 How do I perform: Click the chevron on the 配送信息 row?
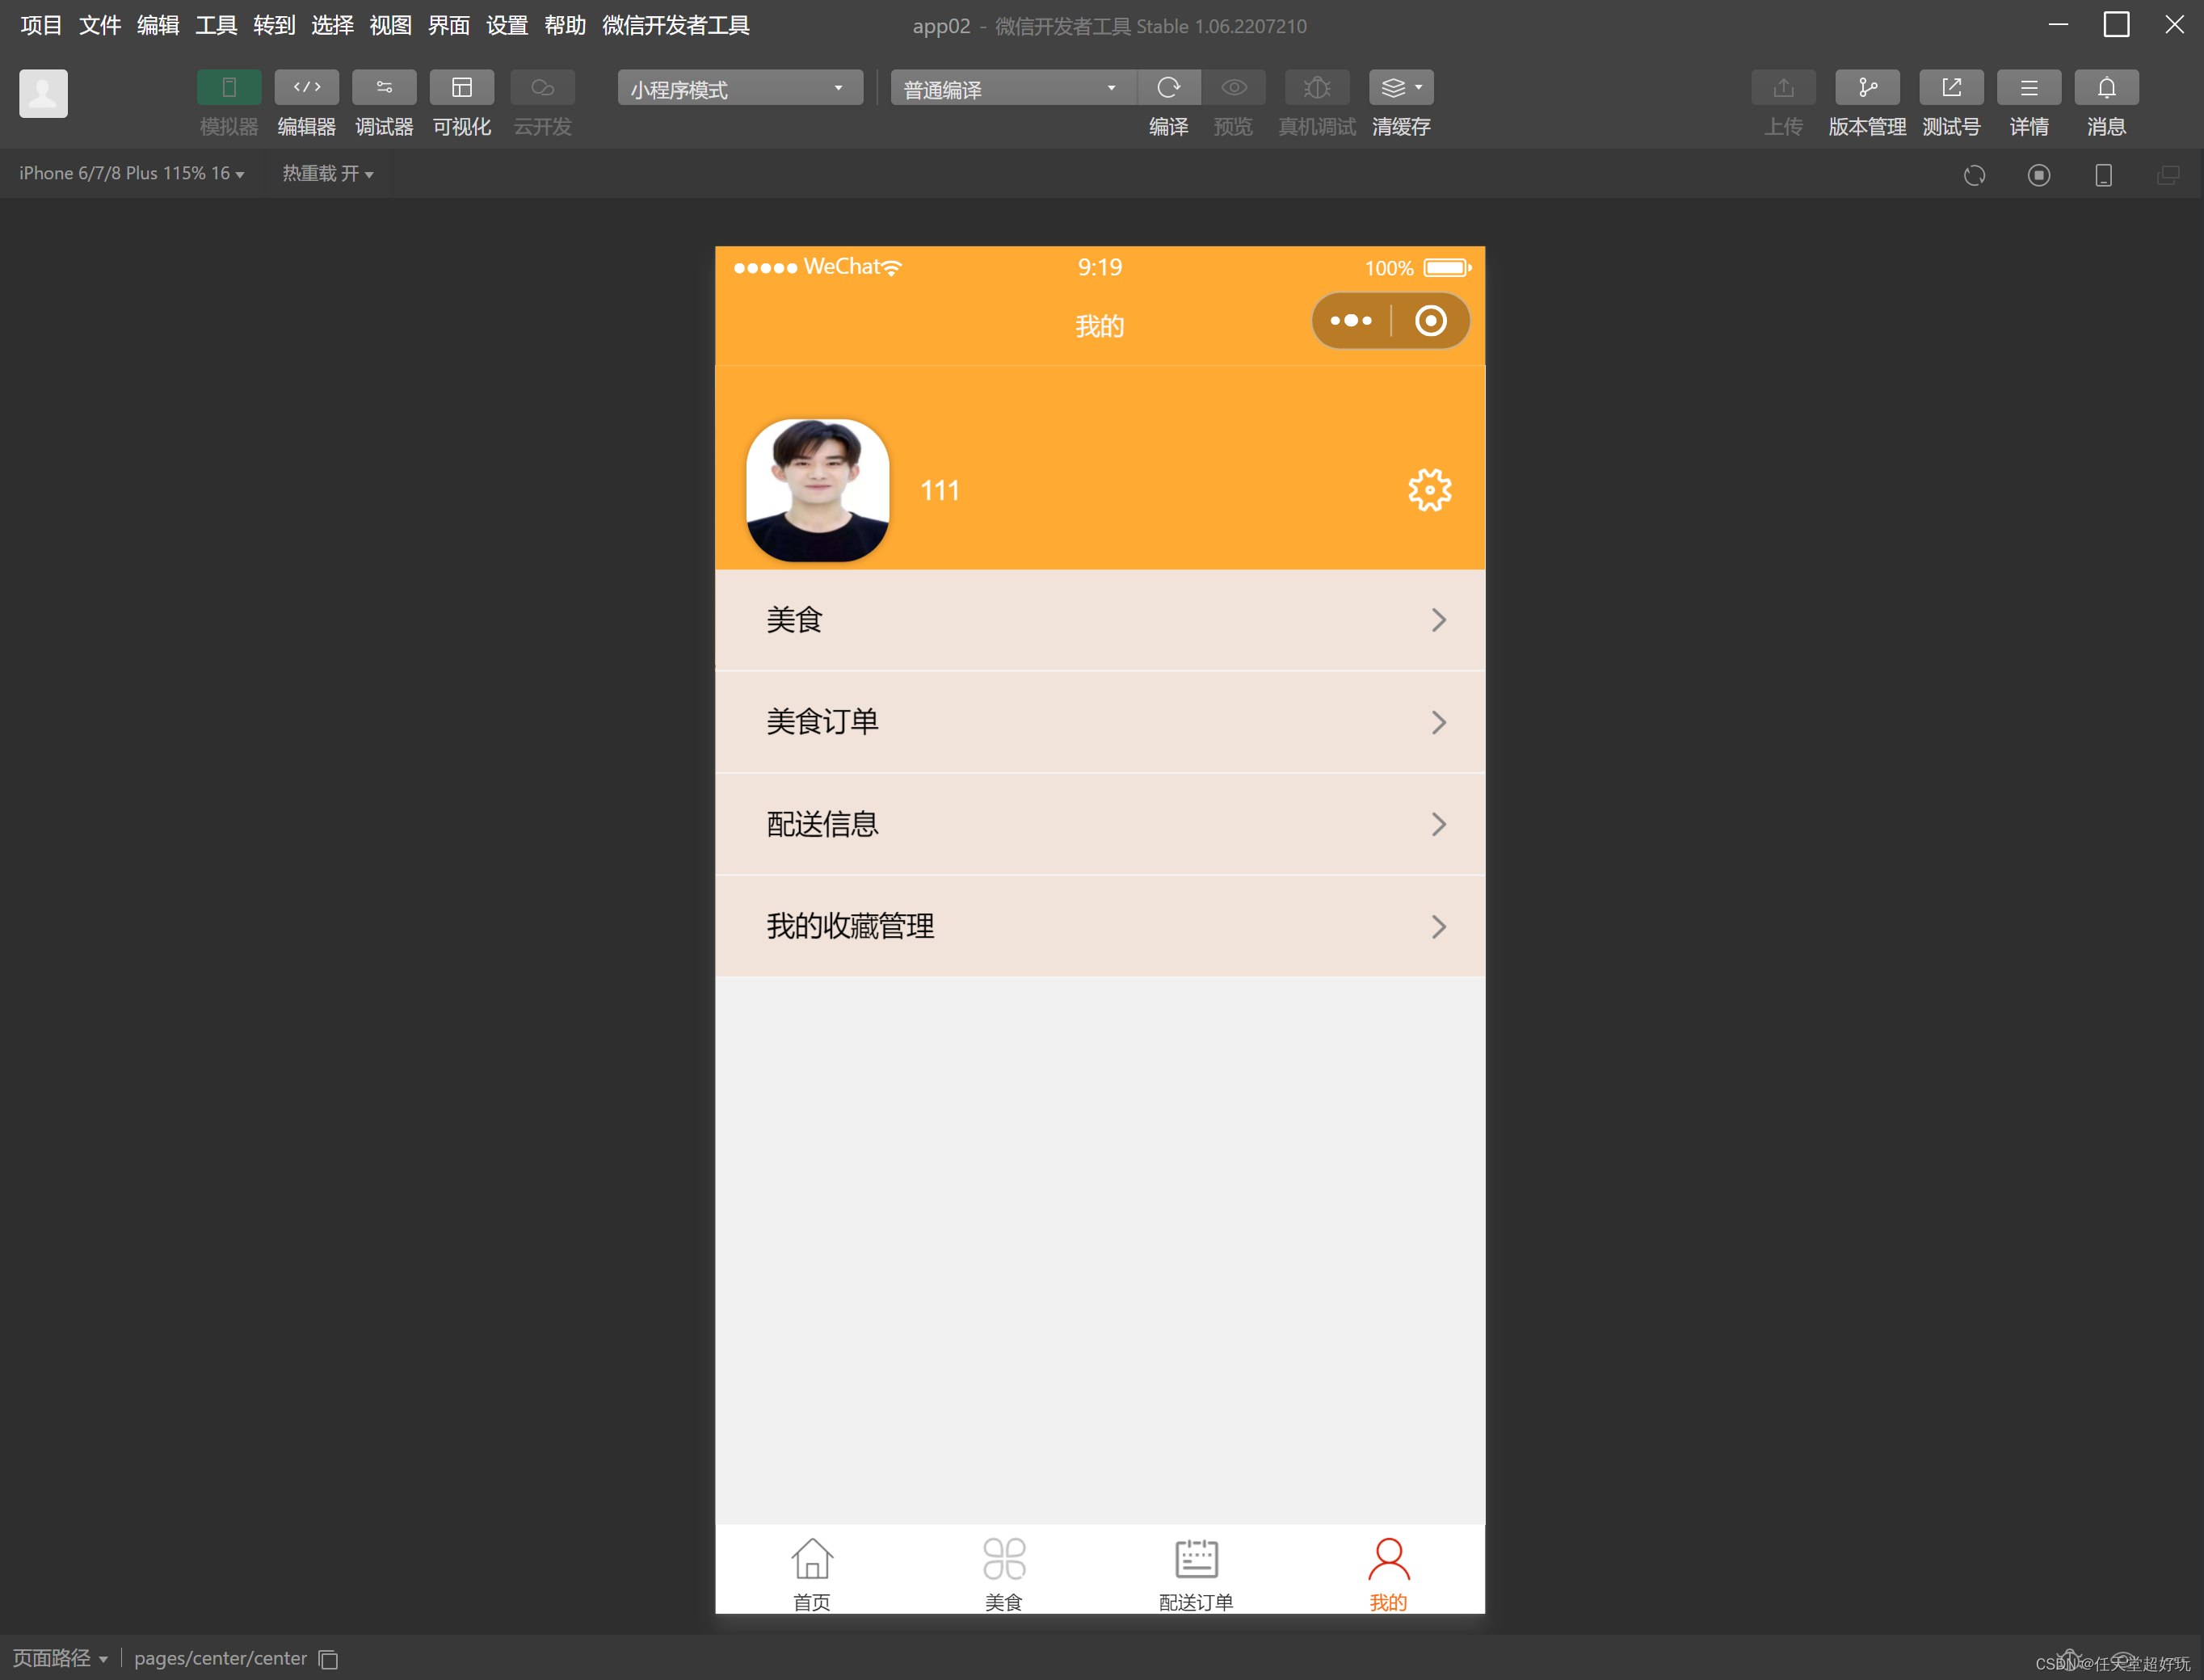(x=1439, y=824)
